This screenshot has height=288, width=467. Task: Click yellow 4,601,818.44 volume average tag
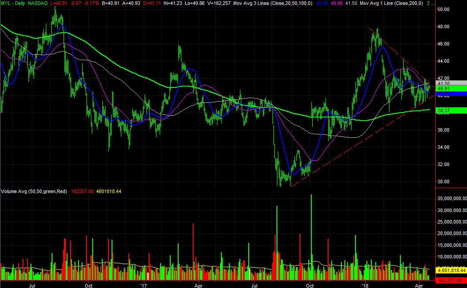(451, 270)
